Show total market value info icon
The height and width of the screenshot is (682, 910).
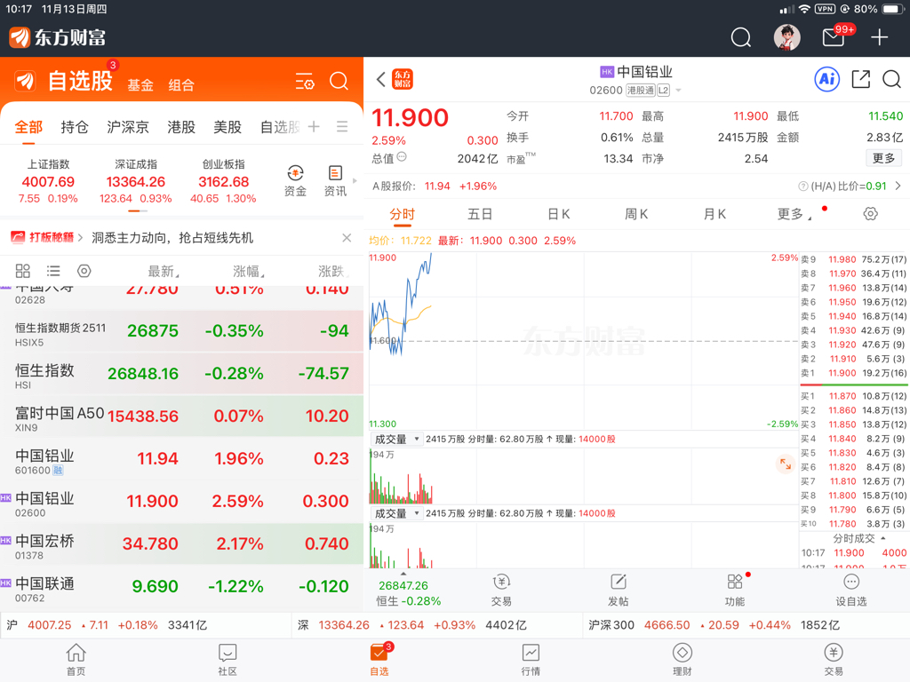[402, 157]
